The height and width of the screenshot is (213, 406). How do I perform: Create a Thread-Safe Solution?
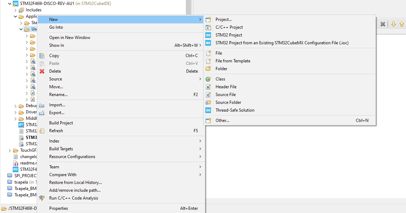click(x=235, y=110)
